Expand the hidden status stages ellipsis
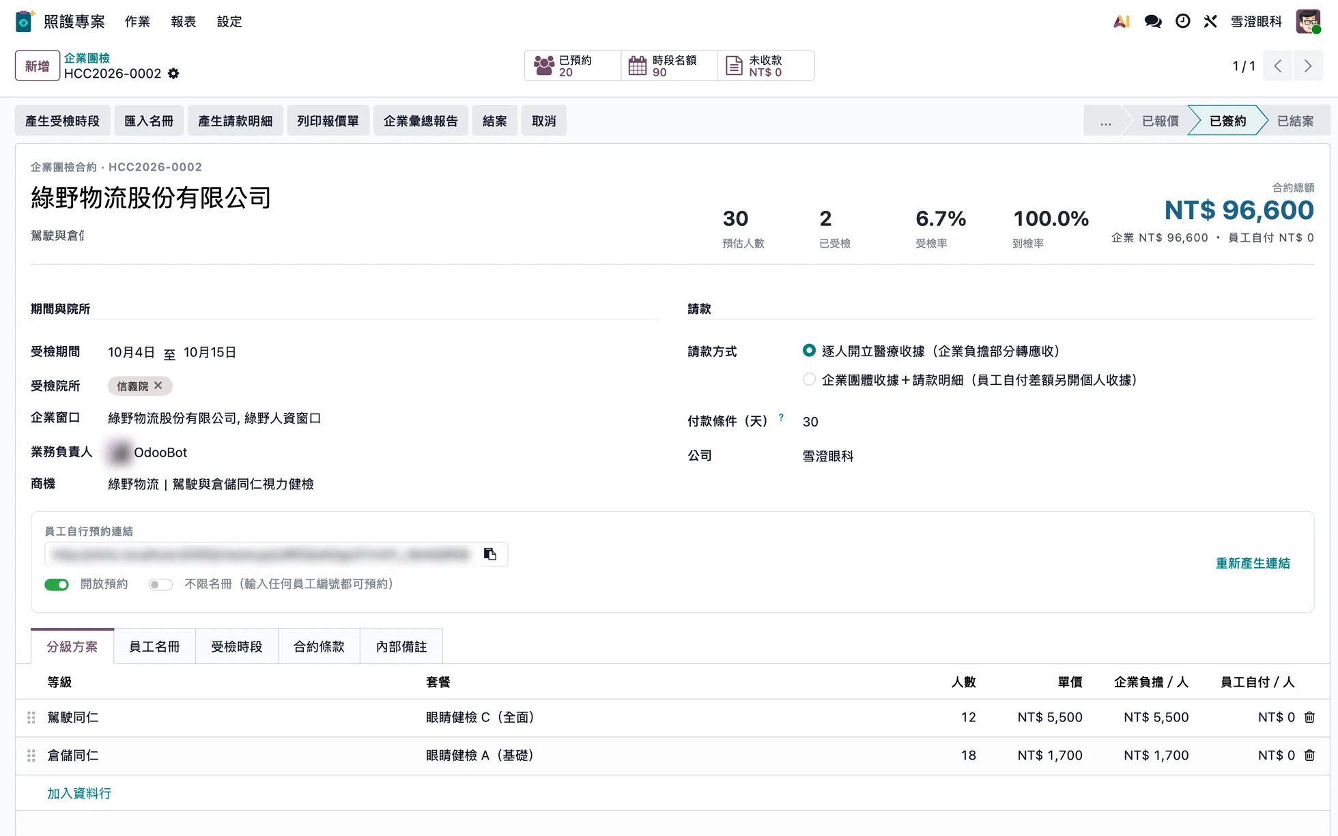 pos(1105,121)
